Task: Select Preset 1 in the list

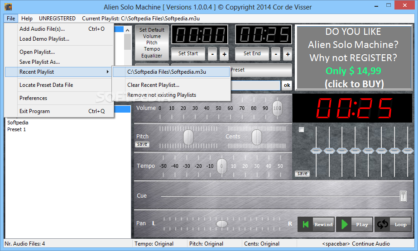Action: click(x=16, y=129)
